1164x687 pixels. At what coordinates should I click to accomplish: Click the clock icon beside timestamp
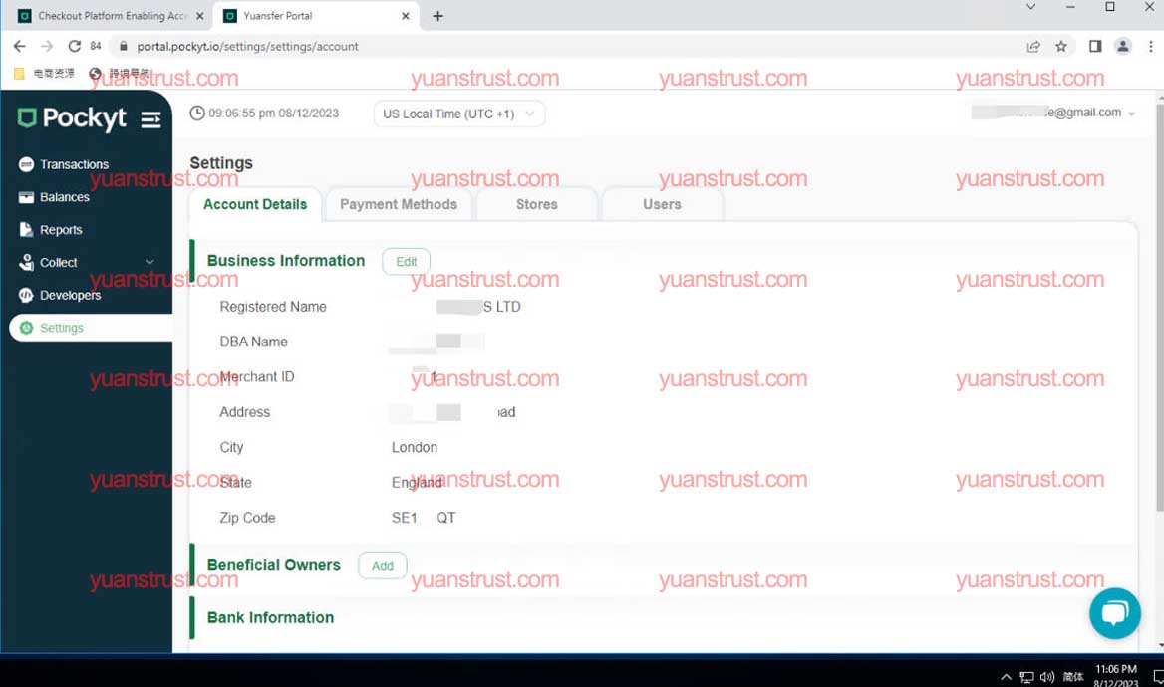(x=196, y=114)
